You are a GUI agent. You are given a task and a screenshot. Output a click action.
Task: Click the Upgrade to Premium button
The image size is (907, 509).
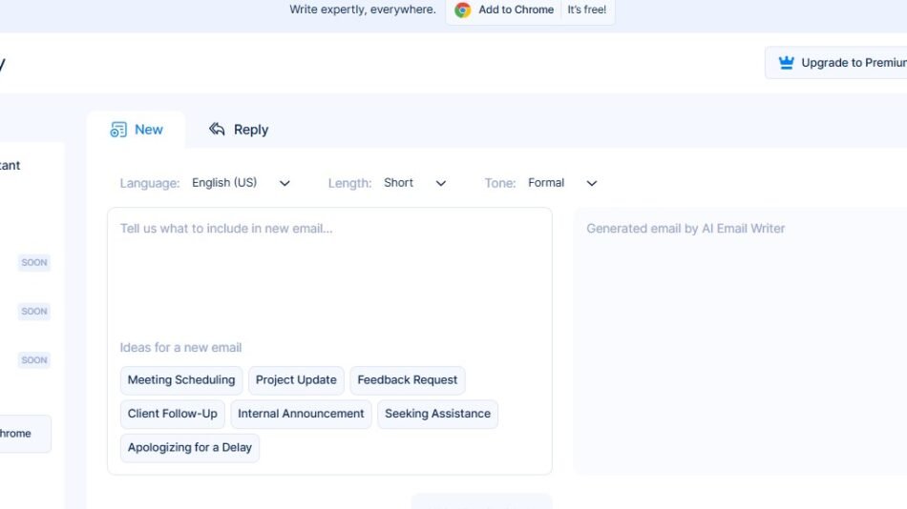pos(836,62)
